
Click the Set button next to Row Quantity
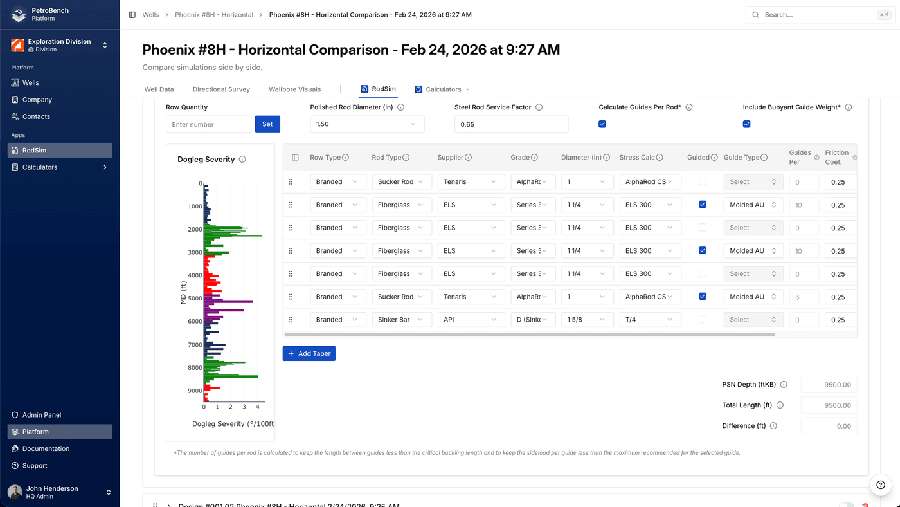267,124
